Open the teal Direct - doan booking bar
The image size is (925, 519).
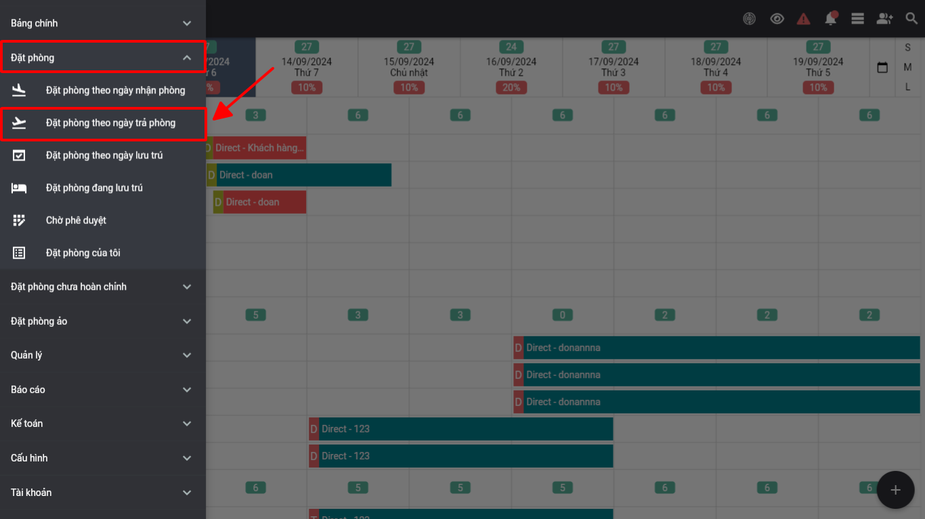299,175
